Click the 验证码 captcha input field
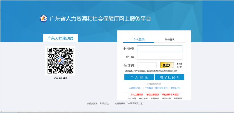Image resolution: width=234 pixels, height=113 pixels. click(147, 65)
